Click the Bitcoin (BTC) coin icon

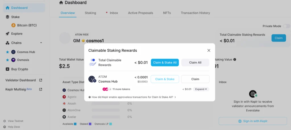coord(13,25)
